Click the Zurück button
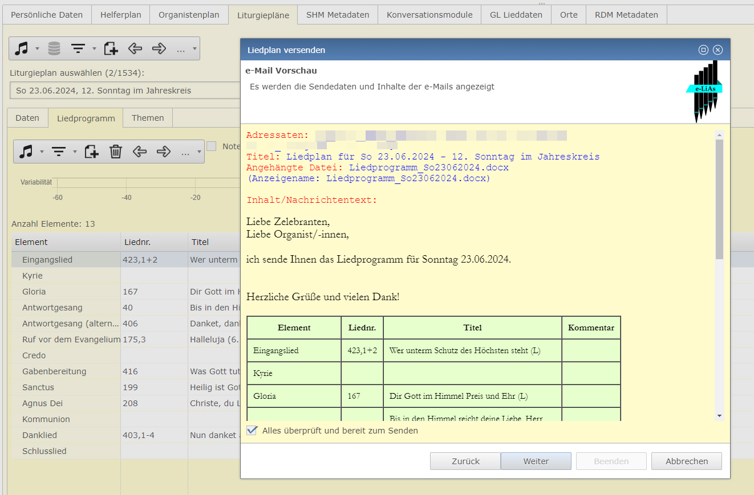Screen dimensions: 754x495 [466, 461]
